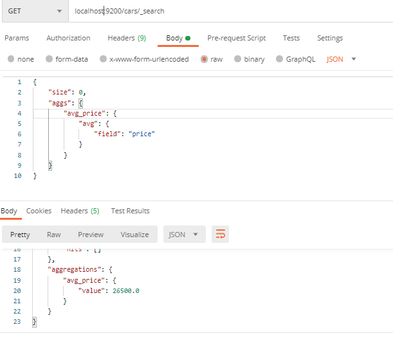
Task: Switch to the Preview response view
Action: pos(91,235)
